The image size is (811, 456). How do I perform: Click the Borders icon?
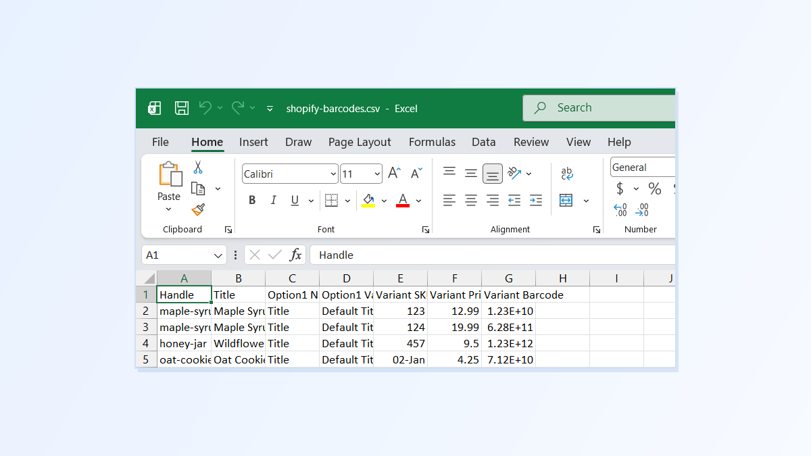[331, 200]
